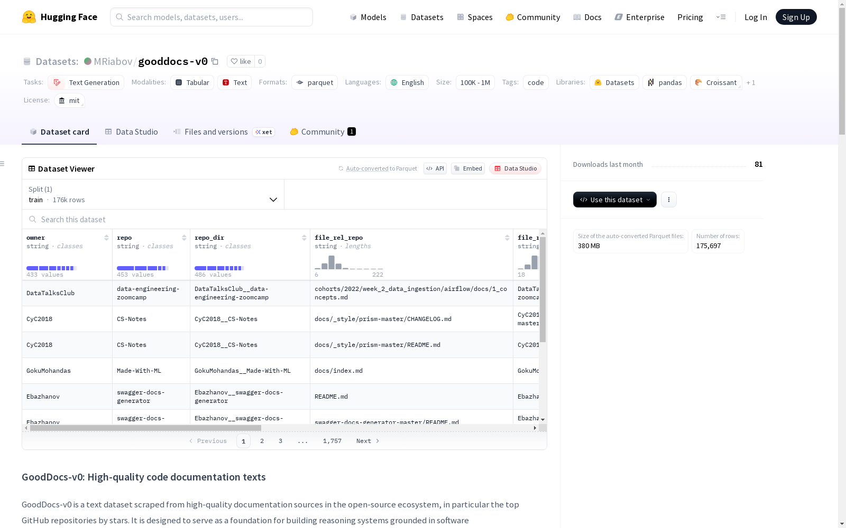Sort the file_rel_repo column
Screen dimensions: 846x528
[507, 238]
